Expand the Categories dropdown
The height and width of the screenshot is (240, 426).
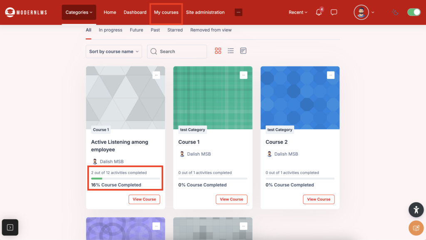tap(79, 12)
